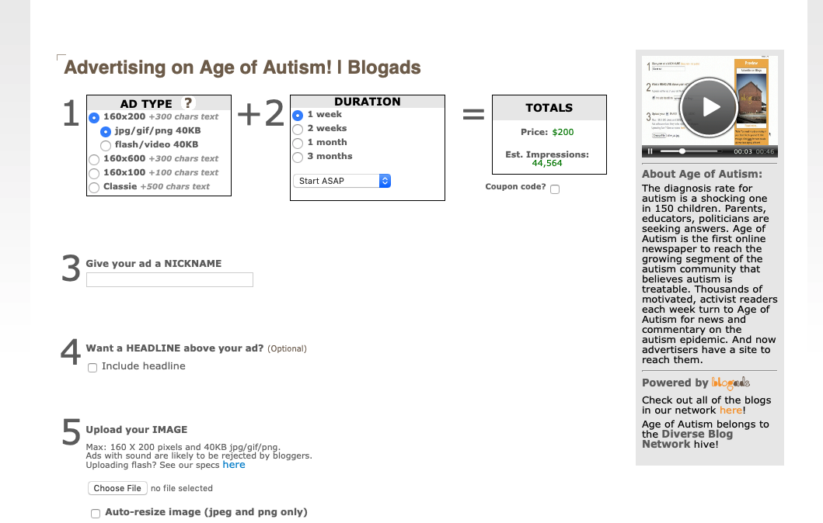Click the question mark help icon beside AD TYPE
The height and width of the screenshot is (523, 823).
[188, 102]
